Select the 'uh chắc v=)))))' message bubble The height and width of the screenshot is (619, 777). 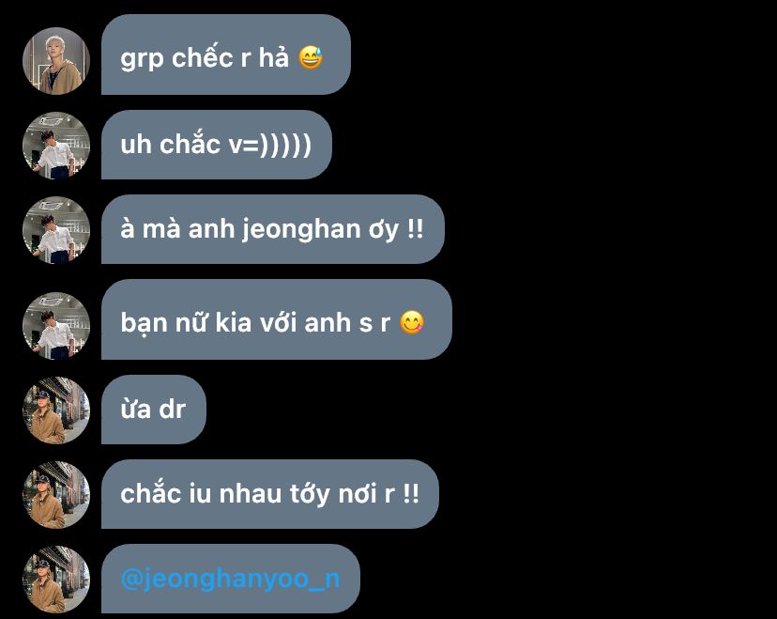(x=217, y=145)
